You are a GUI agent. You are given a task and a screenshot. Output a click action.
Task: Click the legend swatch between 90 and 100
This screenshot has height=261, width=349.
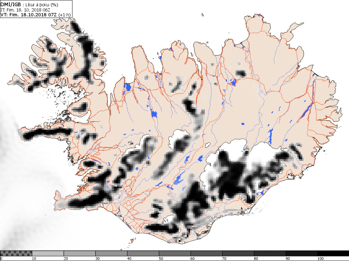click(302, 253)
